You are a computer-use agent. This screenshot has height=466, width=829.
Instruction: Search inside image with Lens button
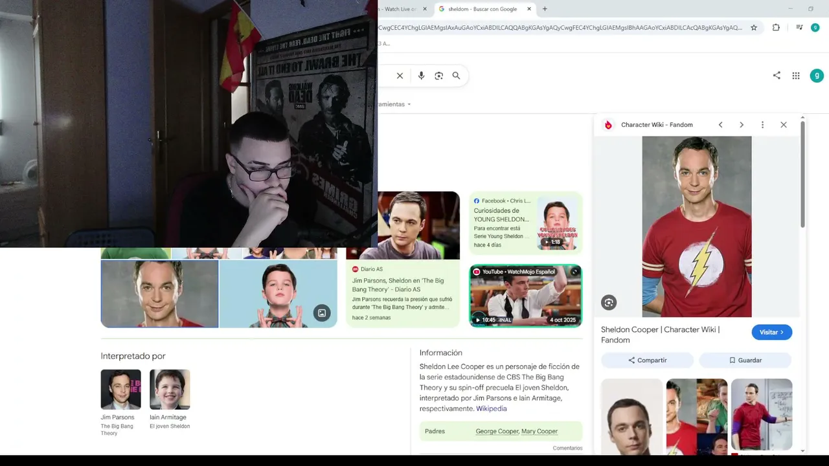(x=609, y=302)
